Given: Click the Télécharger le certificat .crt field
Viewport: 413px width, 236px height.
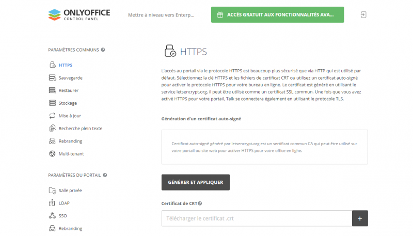Looking at the screenshot, I should 257,218.
